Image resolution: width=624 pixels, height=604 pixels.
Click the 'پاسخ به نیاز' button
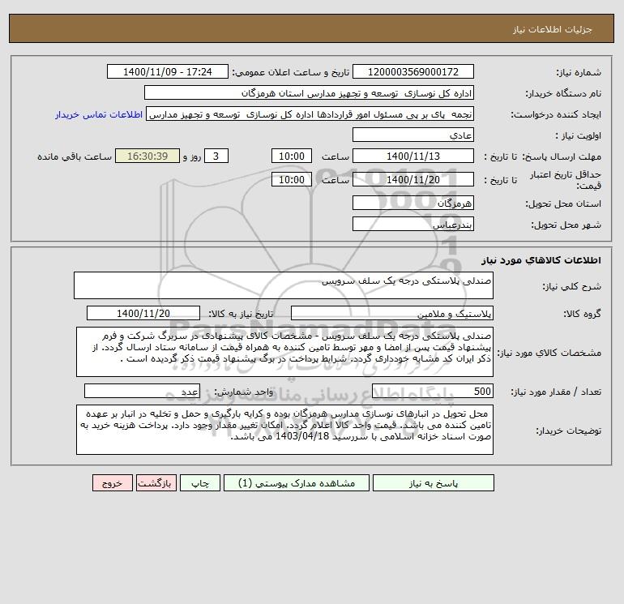point(434,483)
